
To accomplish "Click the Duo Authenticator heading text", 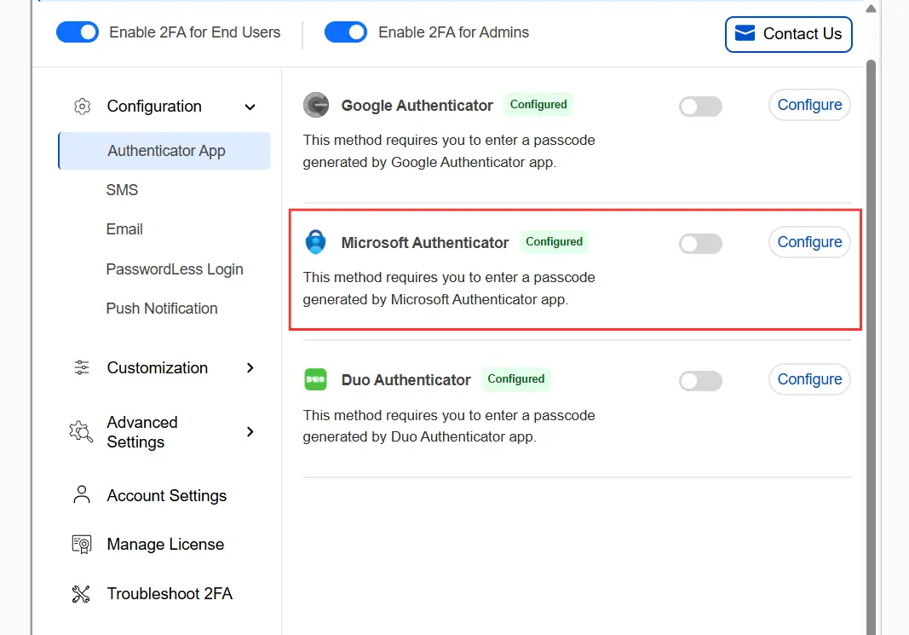I will (406, 380).
